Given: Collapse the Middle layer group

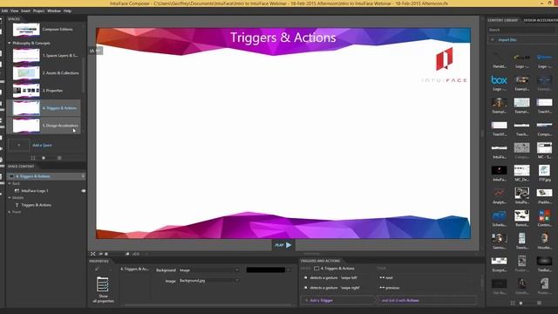Looking at the screenshot, I should [10, 198].
